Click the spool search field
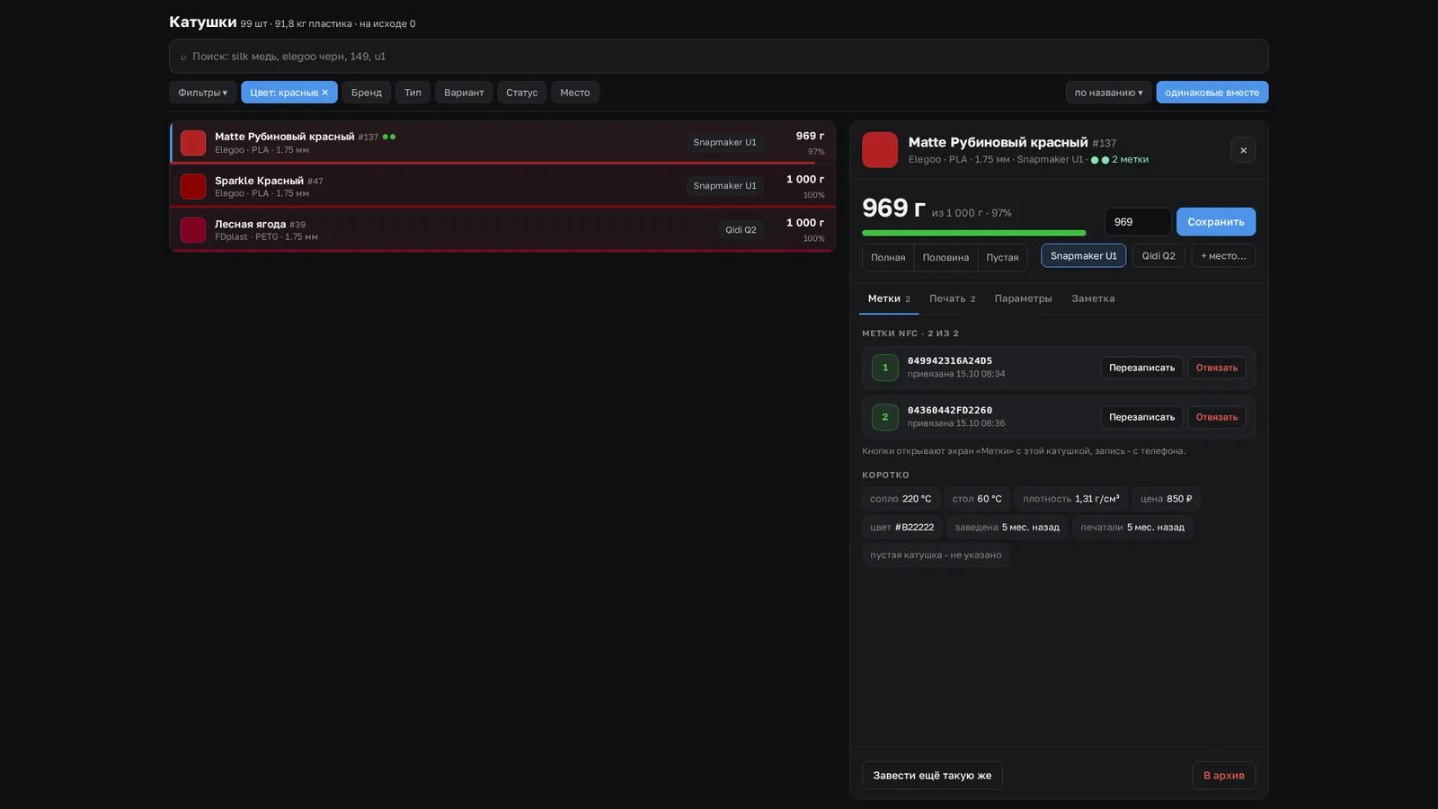This screenshot has height=809, width=1438. click(719, 56)
